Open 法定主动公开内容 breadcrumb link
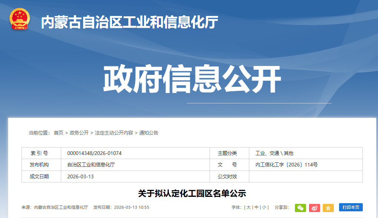This screenshot has height=218, width=378. tap(114, 133)
